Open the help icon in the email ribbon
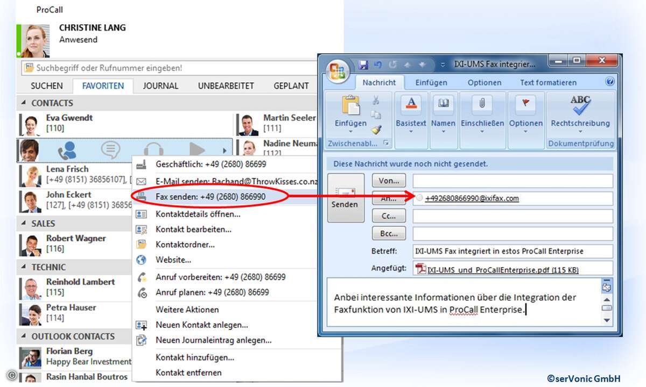This screenshot has width=646, height=387. point(609,82)
